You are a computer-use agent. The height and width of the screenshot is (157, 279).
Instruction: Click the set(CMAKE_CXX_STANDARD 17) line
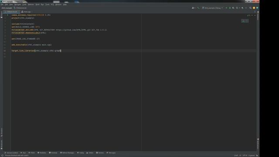26,39
